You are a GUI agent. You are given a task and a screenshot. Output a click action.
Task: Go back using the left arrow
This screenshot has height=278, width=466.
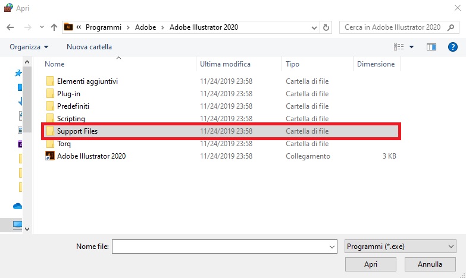(10, 27)
